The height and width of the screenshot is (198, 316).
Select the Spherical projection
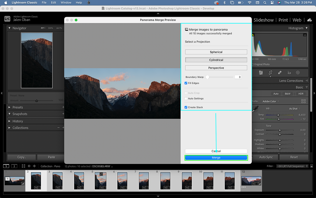tap(216, 52)
